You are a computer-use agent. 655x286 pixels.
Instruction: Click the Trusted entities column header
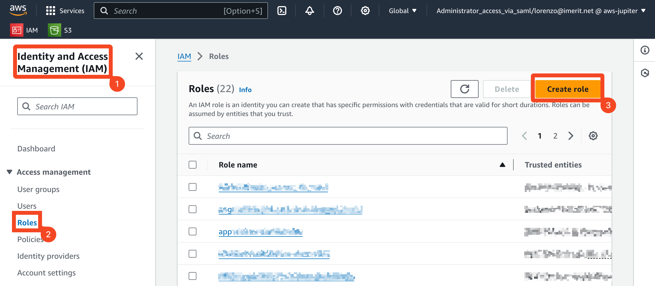(553, 165)
